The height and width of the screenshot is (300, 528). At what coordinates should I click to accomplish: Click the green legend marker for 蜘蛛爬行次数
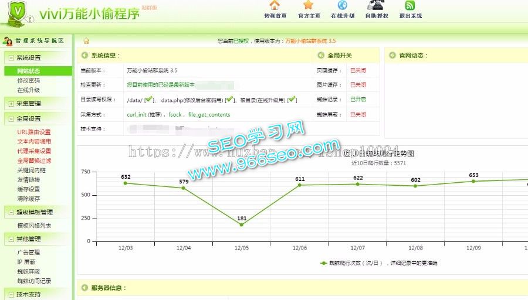click(x=323, y=263)
